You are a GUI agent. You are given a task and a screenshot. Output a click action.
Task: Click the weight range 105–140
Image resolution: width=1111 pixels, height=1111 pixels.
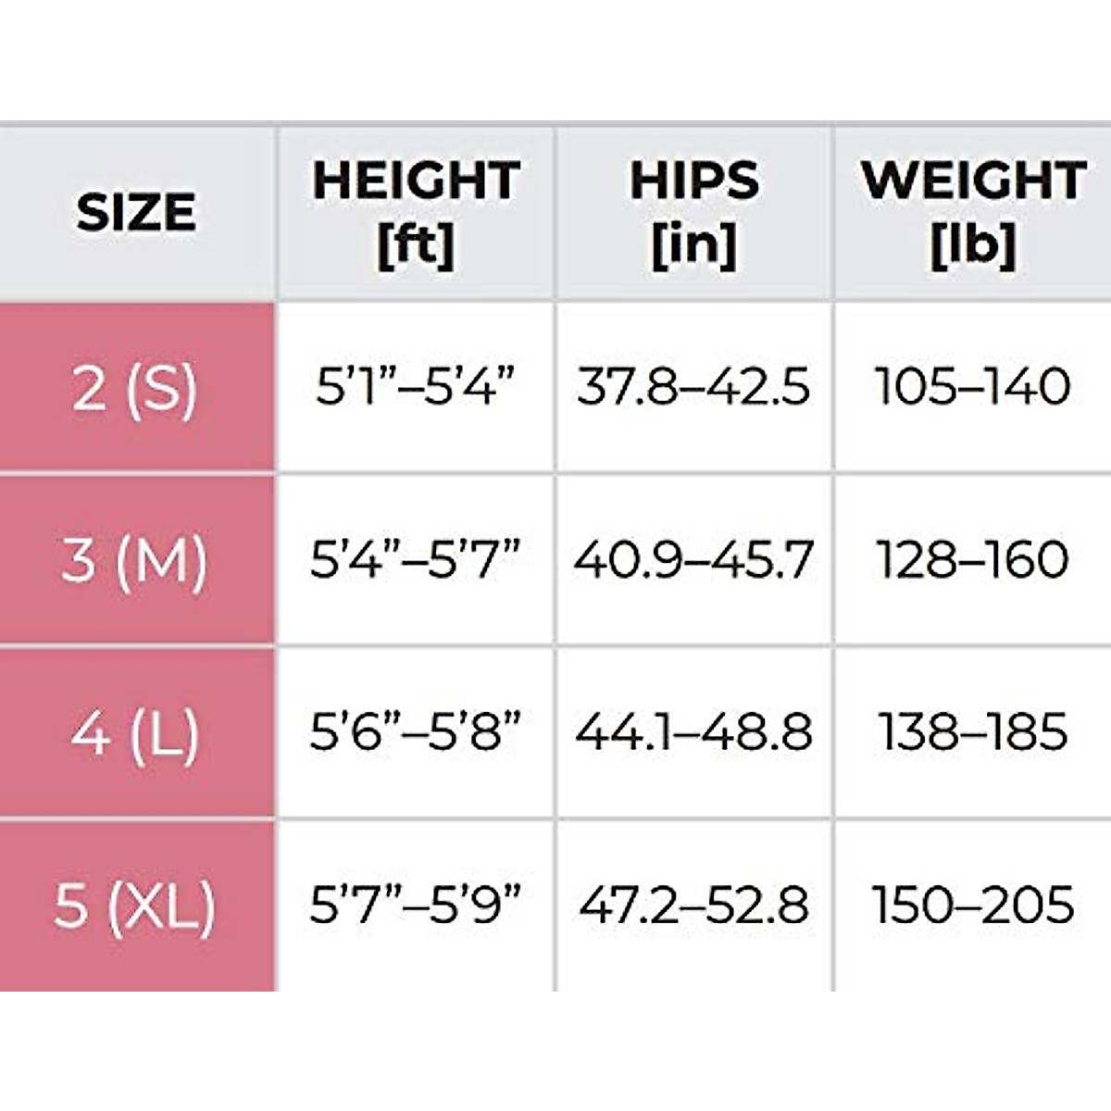pos(972,387)
